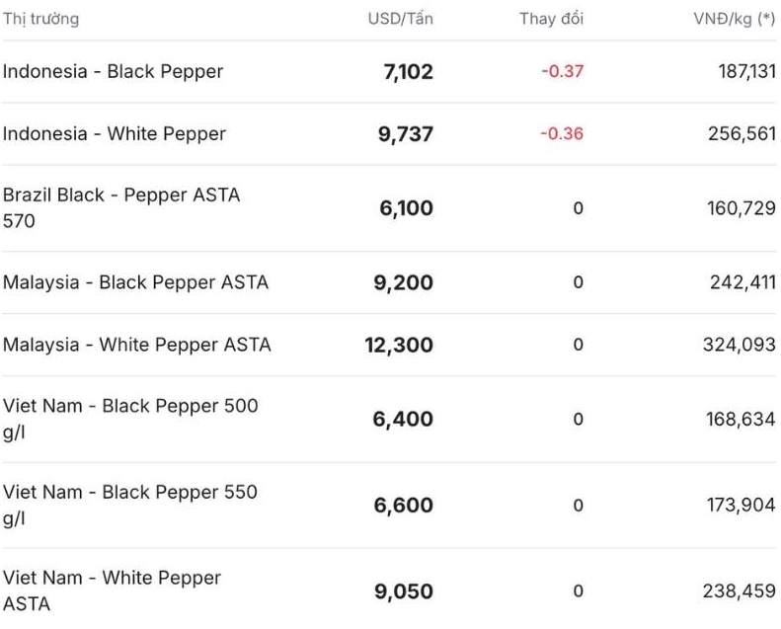Screen dimensions: 781x629
Task: Click the 187,131 VNĐ/kg value
Action: tap(742, 71)
